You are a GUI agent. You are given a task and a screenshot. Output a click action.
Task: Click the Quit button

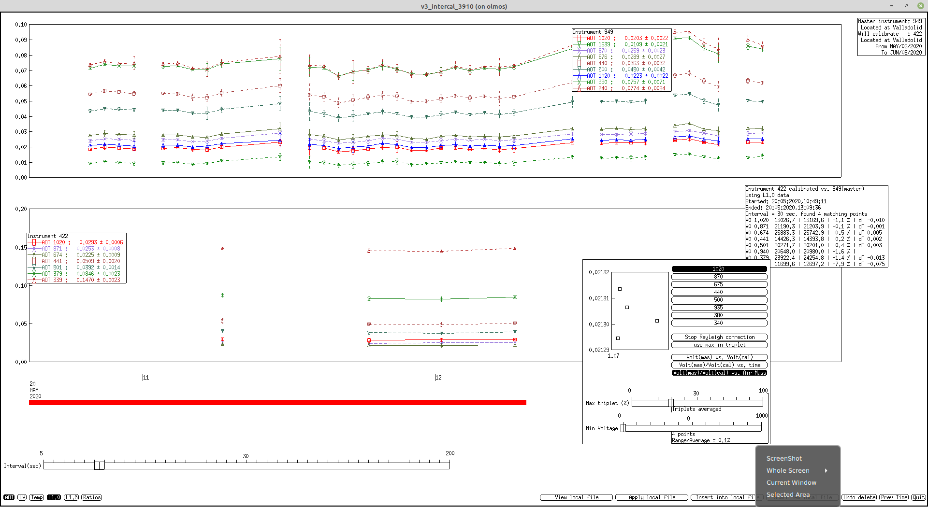(x=918, y=497)
